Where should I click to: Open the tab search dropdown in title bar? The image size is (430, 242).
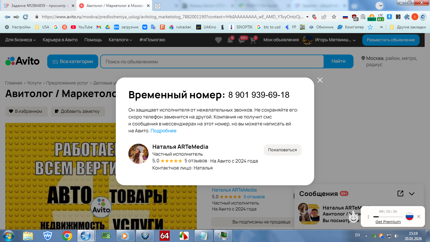click(380, 5)
